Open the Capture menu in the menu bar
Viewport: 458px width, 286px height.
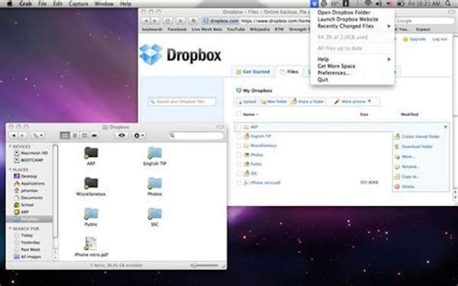[x=79, y=4]
